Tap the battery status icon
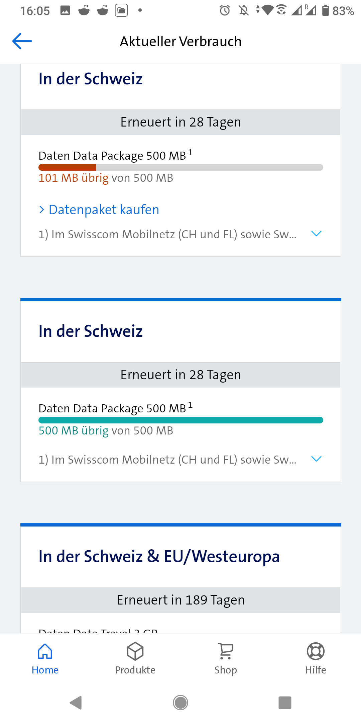The height and width of the screenshot is (723, 361). click(325, 10)
